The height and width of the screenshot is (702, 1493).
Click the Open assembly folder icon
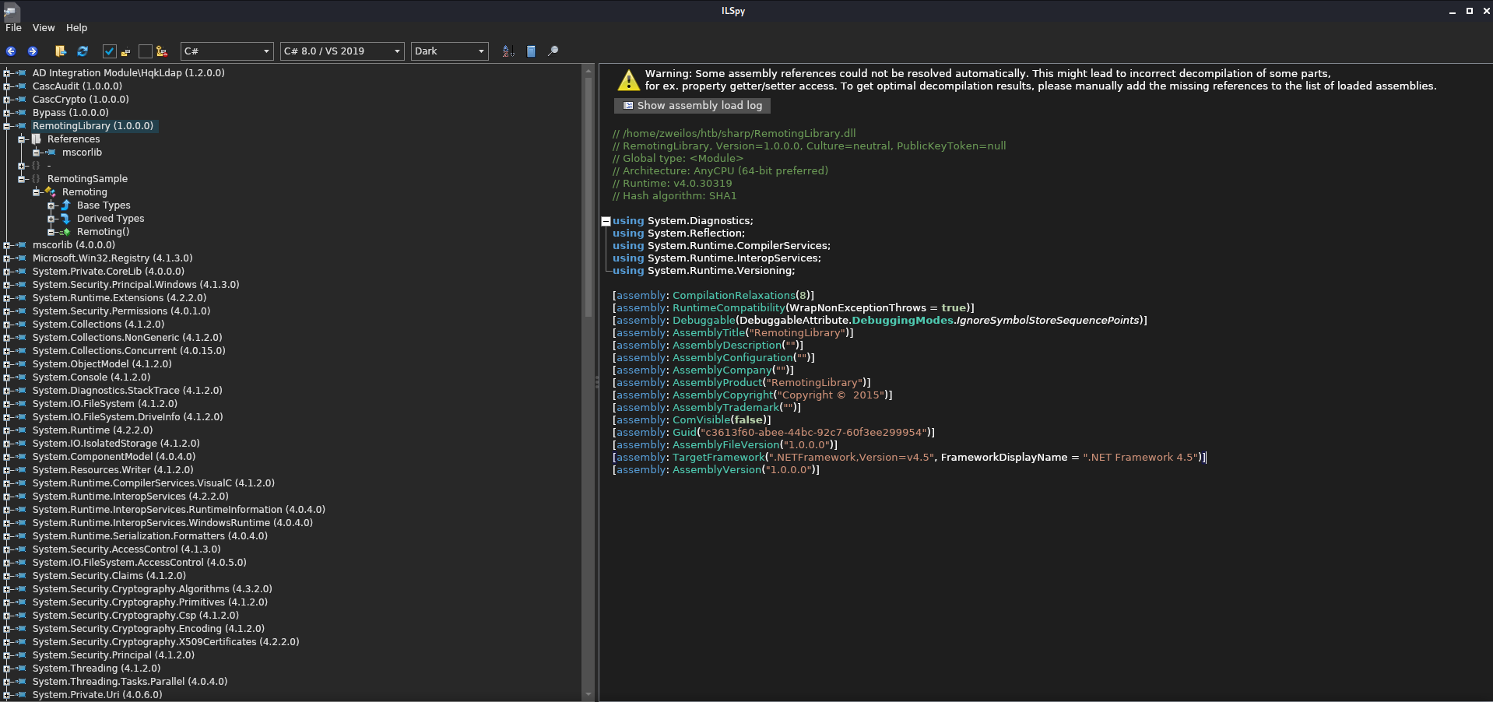pyautogui.click(x=61, y=51)
